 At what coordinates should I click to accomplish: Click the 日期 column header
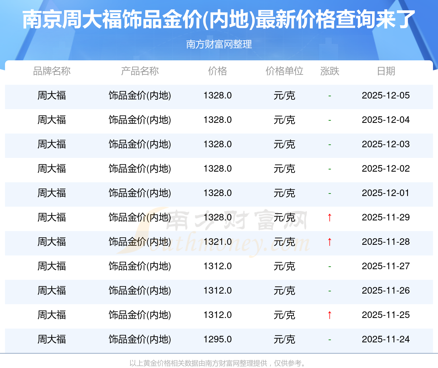point(386,71)
